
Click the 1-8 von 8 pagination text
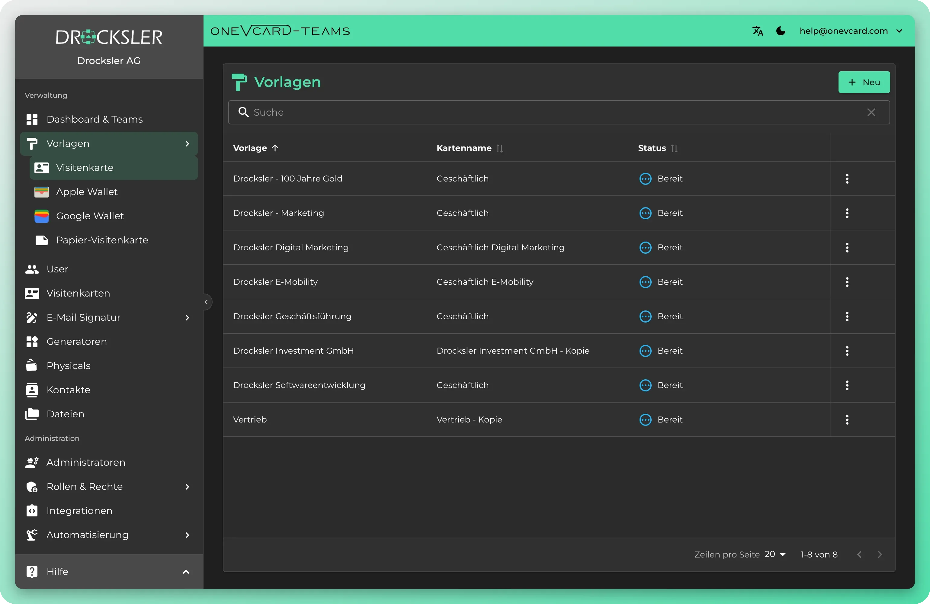tap(819, 554)
